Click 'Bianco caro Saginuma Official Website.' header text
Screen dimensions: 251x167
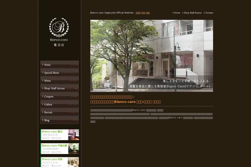click(112, 13)
